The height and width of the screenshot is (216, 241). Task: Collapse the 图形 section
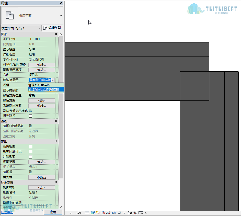tap(56, 34)
